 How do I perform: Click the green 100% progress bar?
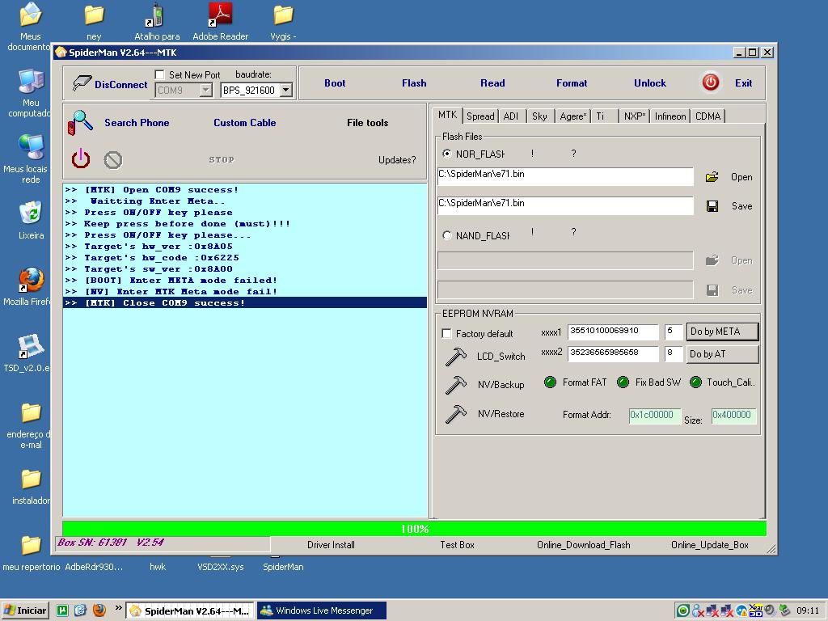(415, 529)
